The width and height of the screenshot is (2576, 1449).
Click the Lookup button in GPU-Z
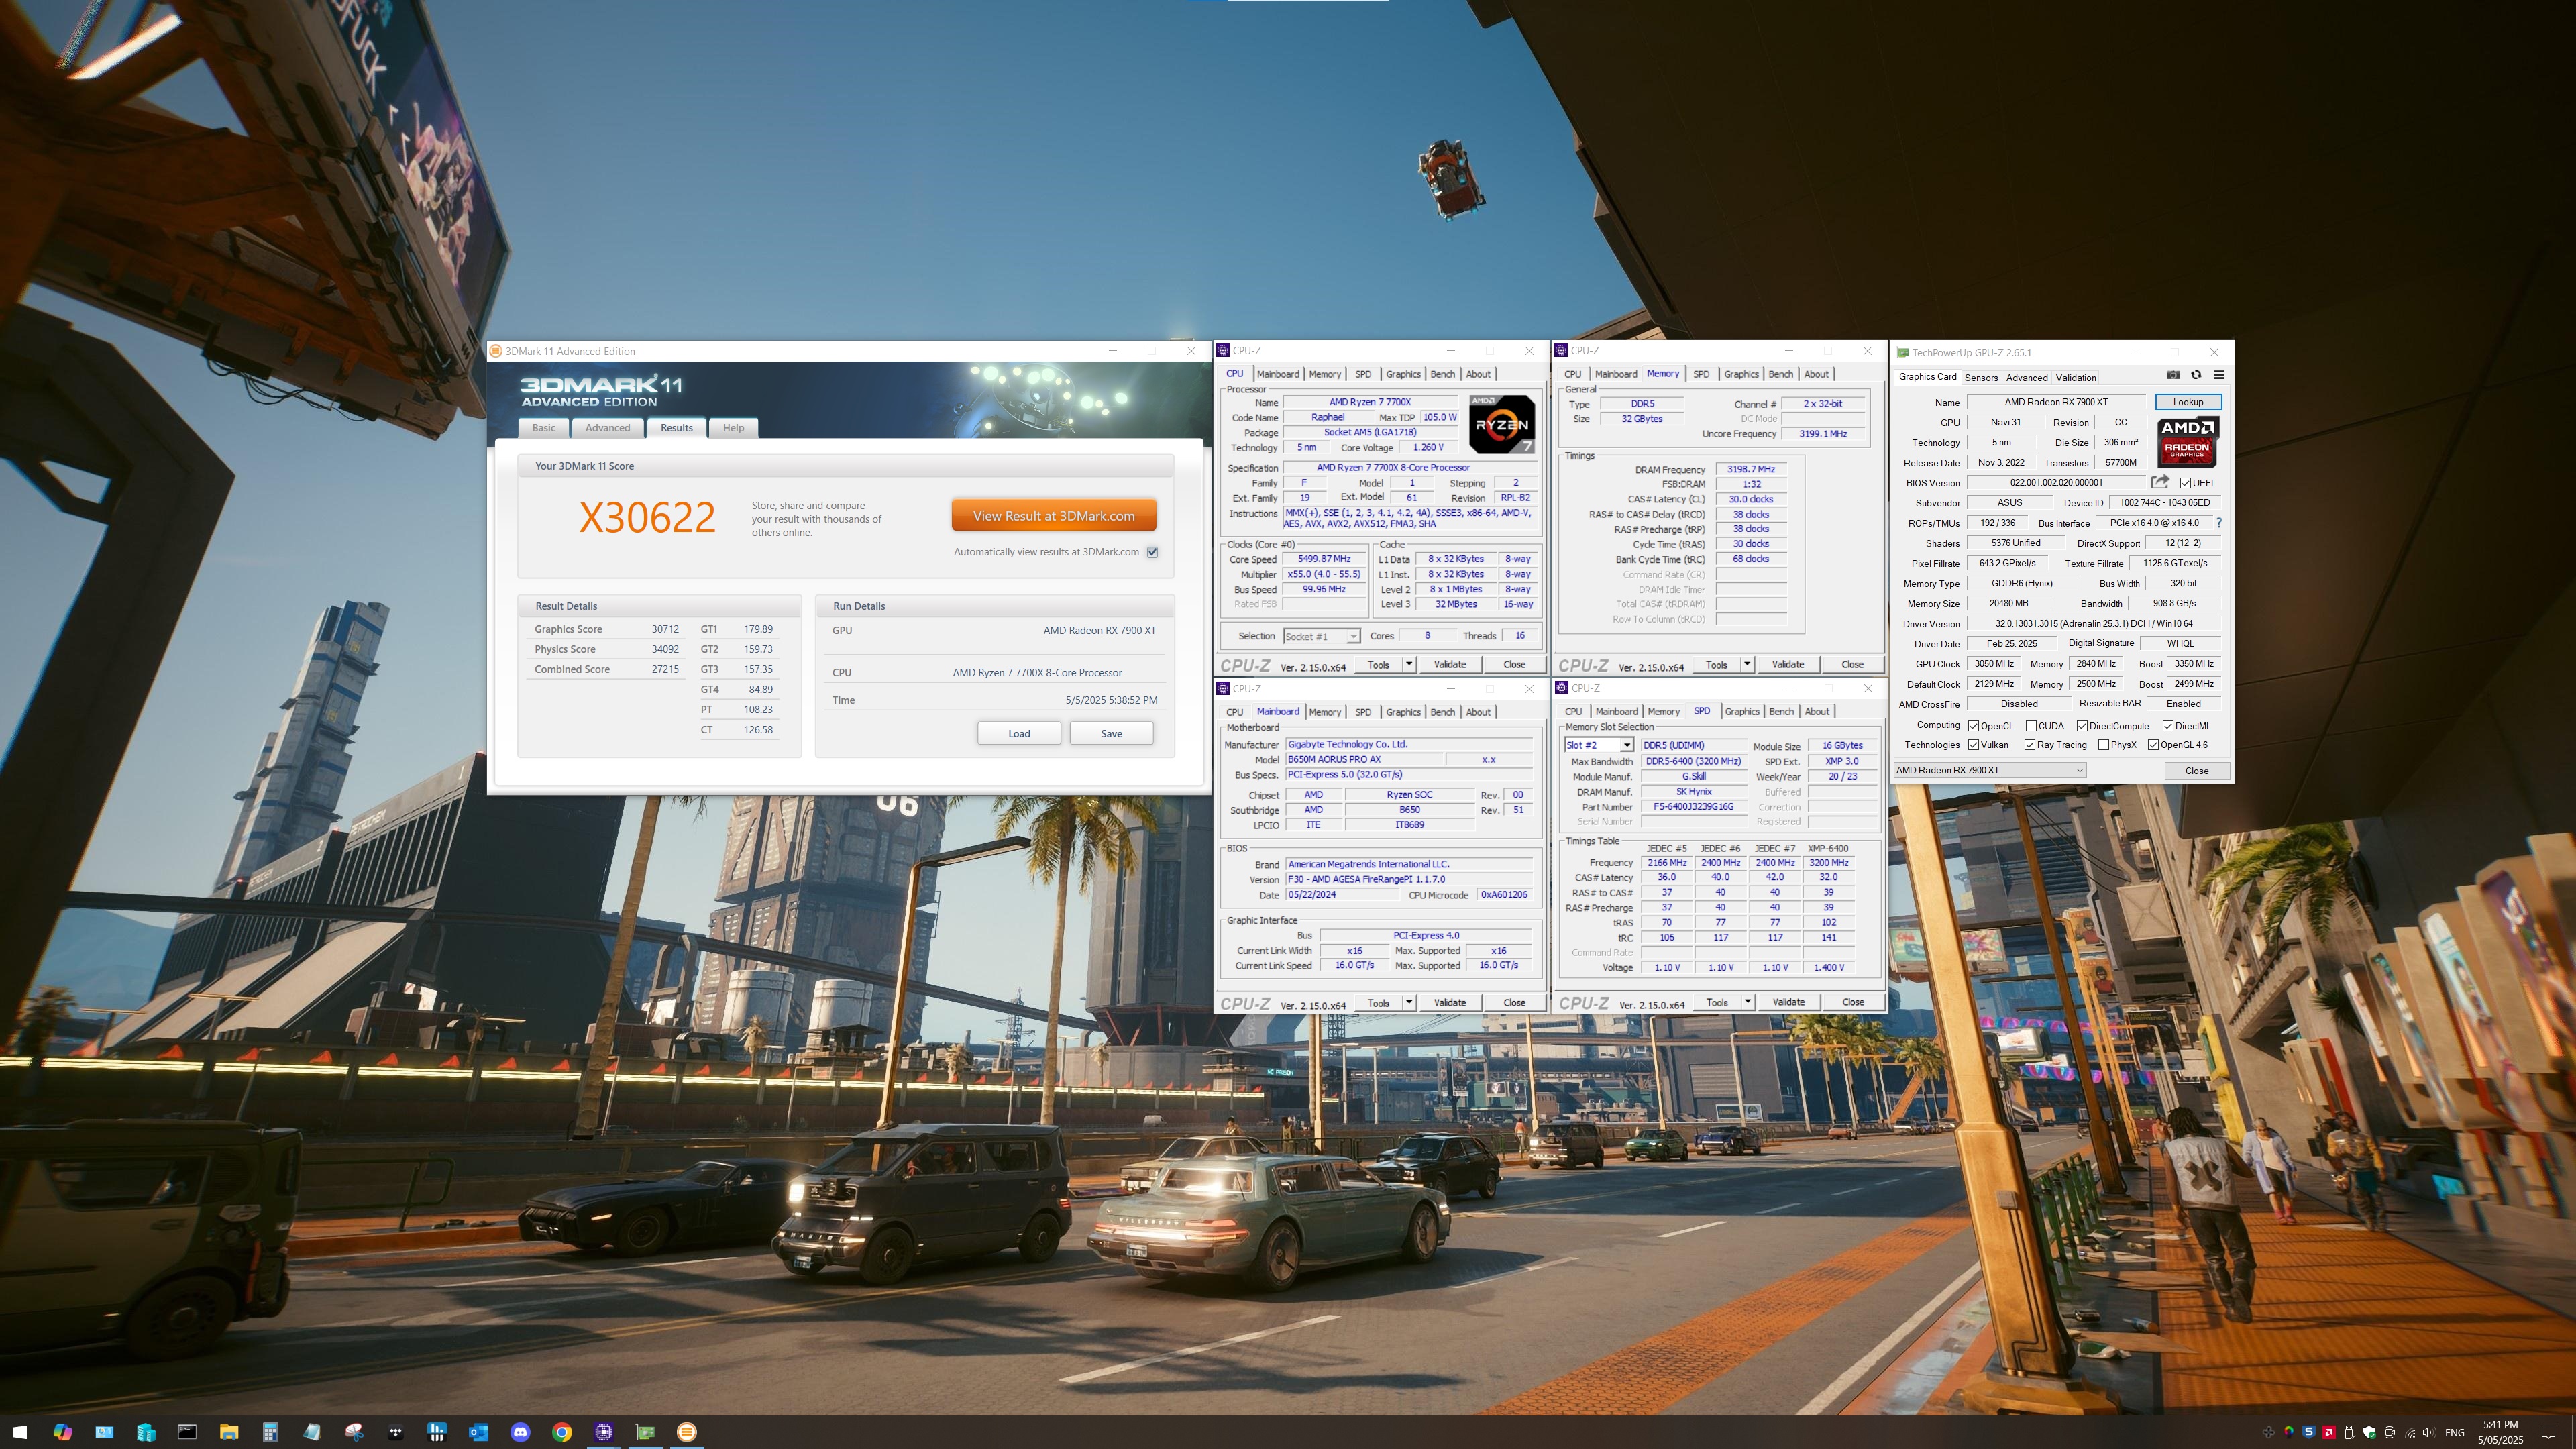(2188, 402)
